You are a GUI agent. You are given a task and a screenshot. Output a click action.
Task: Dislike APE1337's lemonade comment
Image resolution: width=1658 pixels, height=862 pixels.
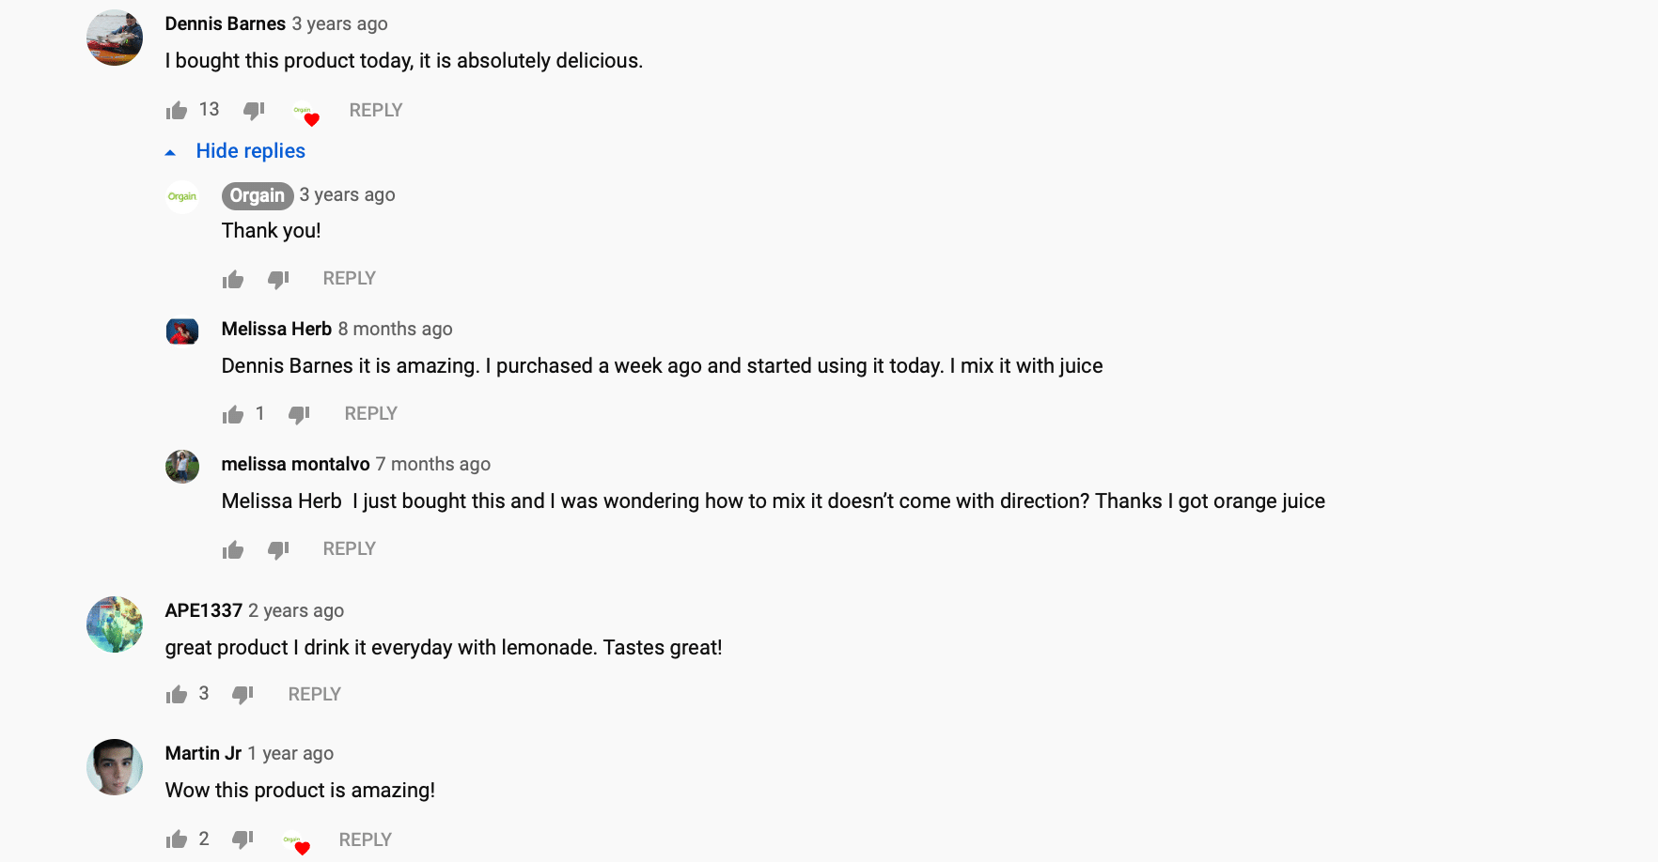click(x=242, y=694)
